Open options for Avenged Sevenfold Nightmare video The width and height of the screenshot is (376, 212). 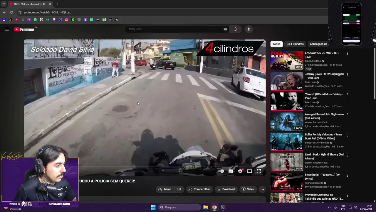[348, 115]
